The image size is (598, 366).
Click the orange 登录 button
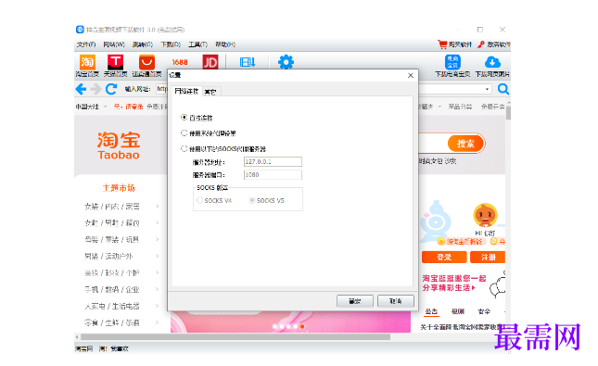[x=444, y=258]
